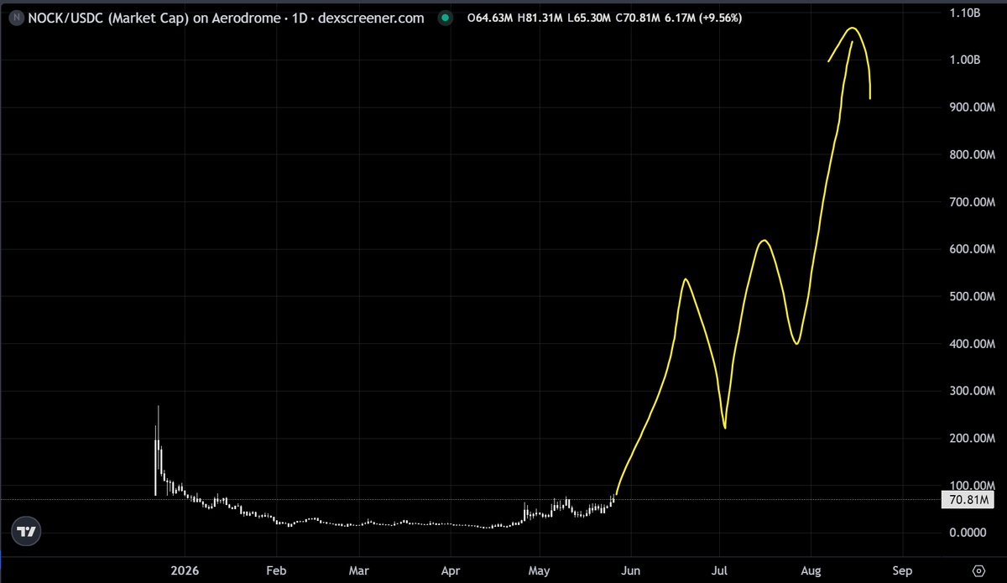Click the Jul time axis label
The width and height of the screenshot is (1007, 583).
[719, 570]
